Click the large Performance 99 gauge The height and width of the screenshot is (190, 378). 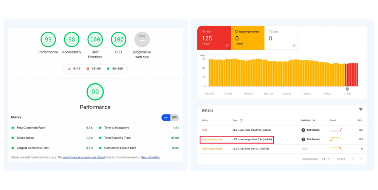pyautogui.click(x=95, y=92)
